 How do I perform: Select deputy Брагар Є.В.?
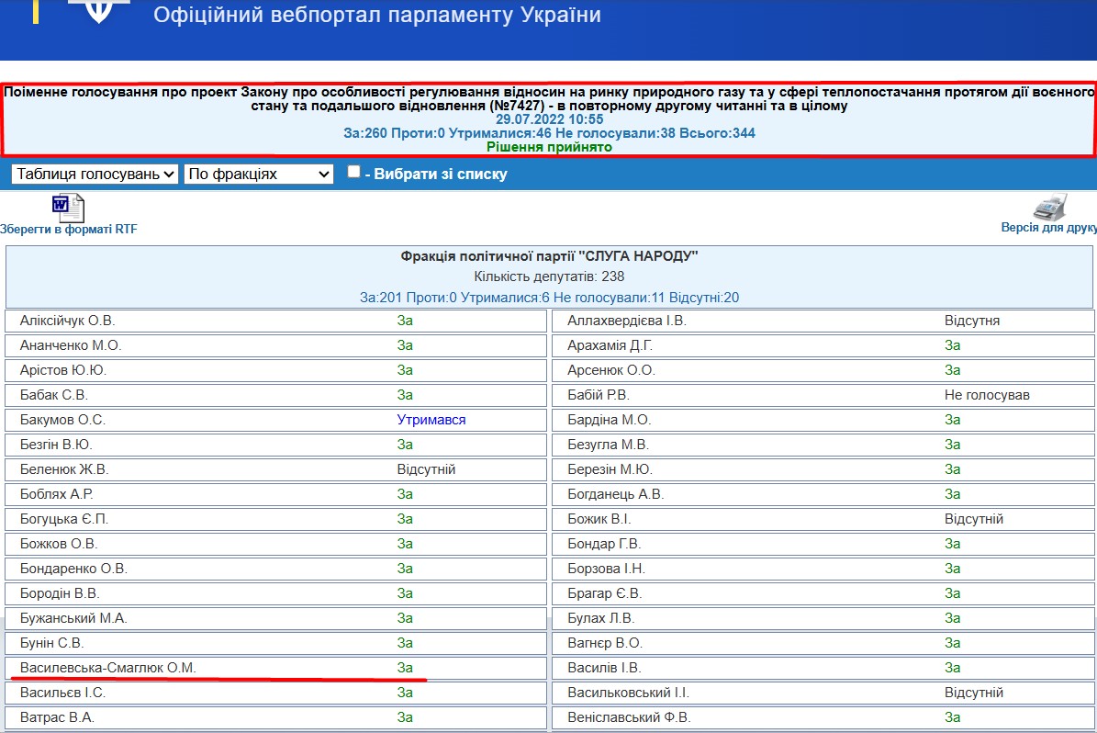tap(604, 593)
